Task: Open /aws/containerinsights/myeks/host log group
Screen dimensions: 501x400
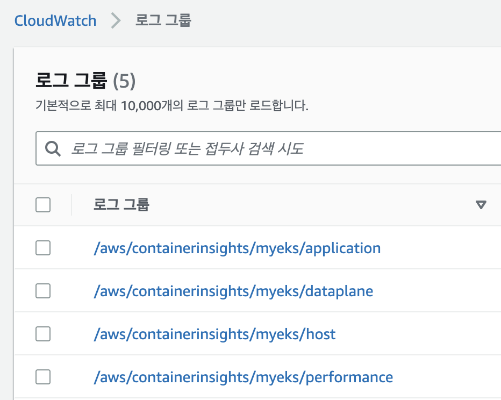Action: click(214, 334)
